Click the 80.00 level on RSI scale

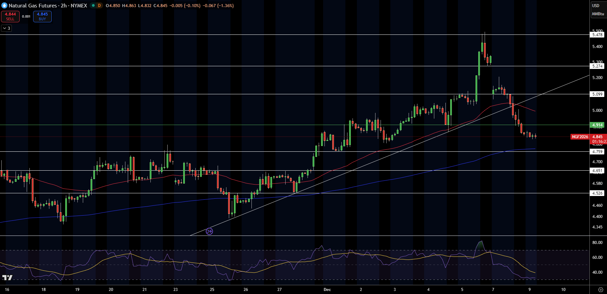(x=597, y=243)
